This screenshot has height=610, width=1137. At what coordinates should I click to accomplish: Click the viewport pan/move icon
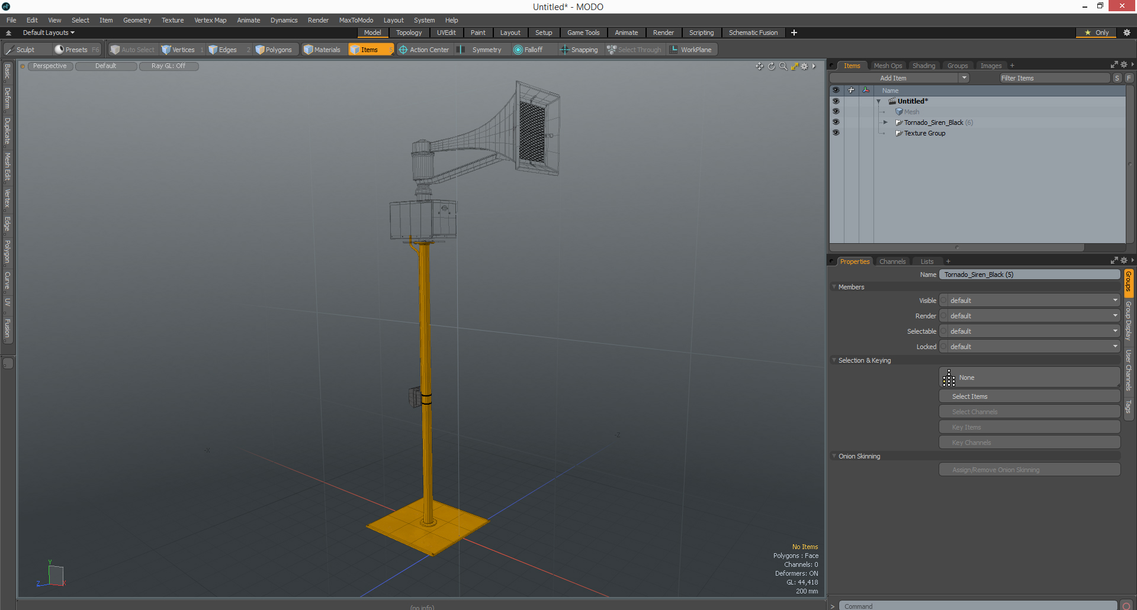pos(759,66)
